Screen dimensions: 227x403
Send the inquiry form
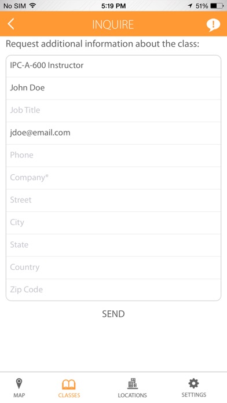(113, 314)
